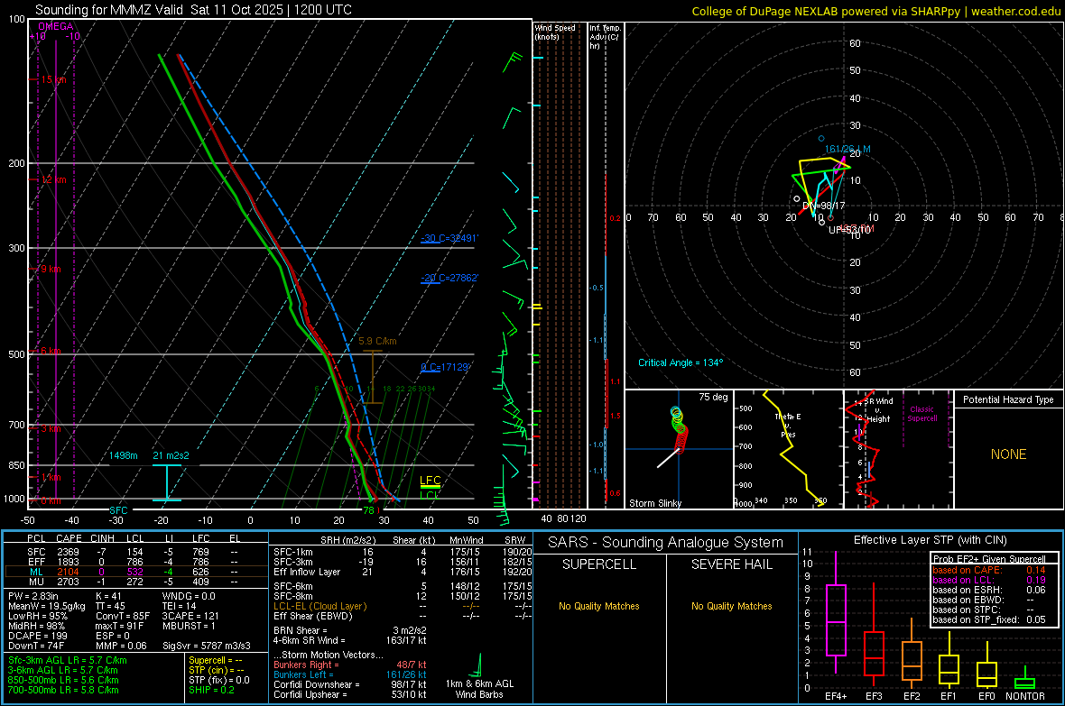
Task: Click the Effective Layer STP (with CIN) title
Action: click(x=930, y=540)
